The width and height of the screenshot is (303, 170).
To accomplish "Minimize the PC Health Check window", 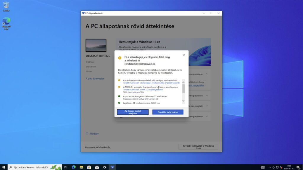I will pyautogui.click(x=204, y=13).
